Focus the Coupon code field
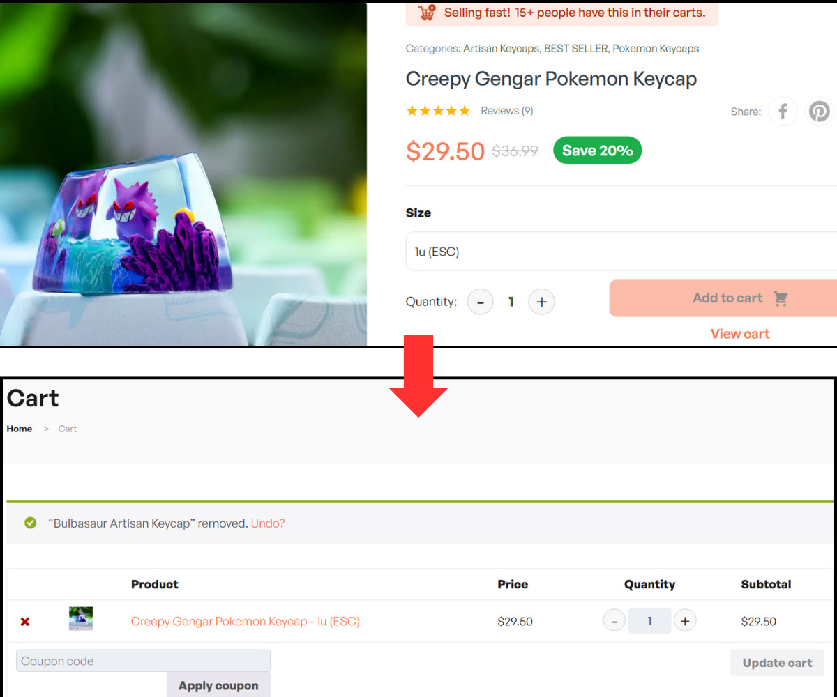Viewport: 837px width, 697px height. click(143, 661)
